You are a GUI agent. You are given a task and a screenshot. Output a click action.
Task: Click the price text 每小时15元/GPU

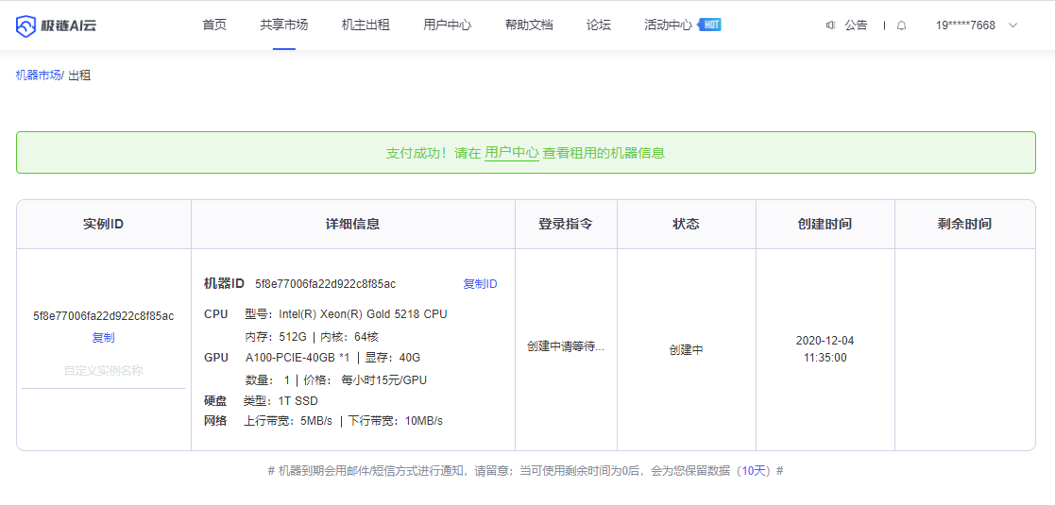383,379
